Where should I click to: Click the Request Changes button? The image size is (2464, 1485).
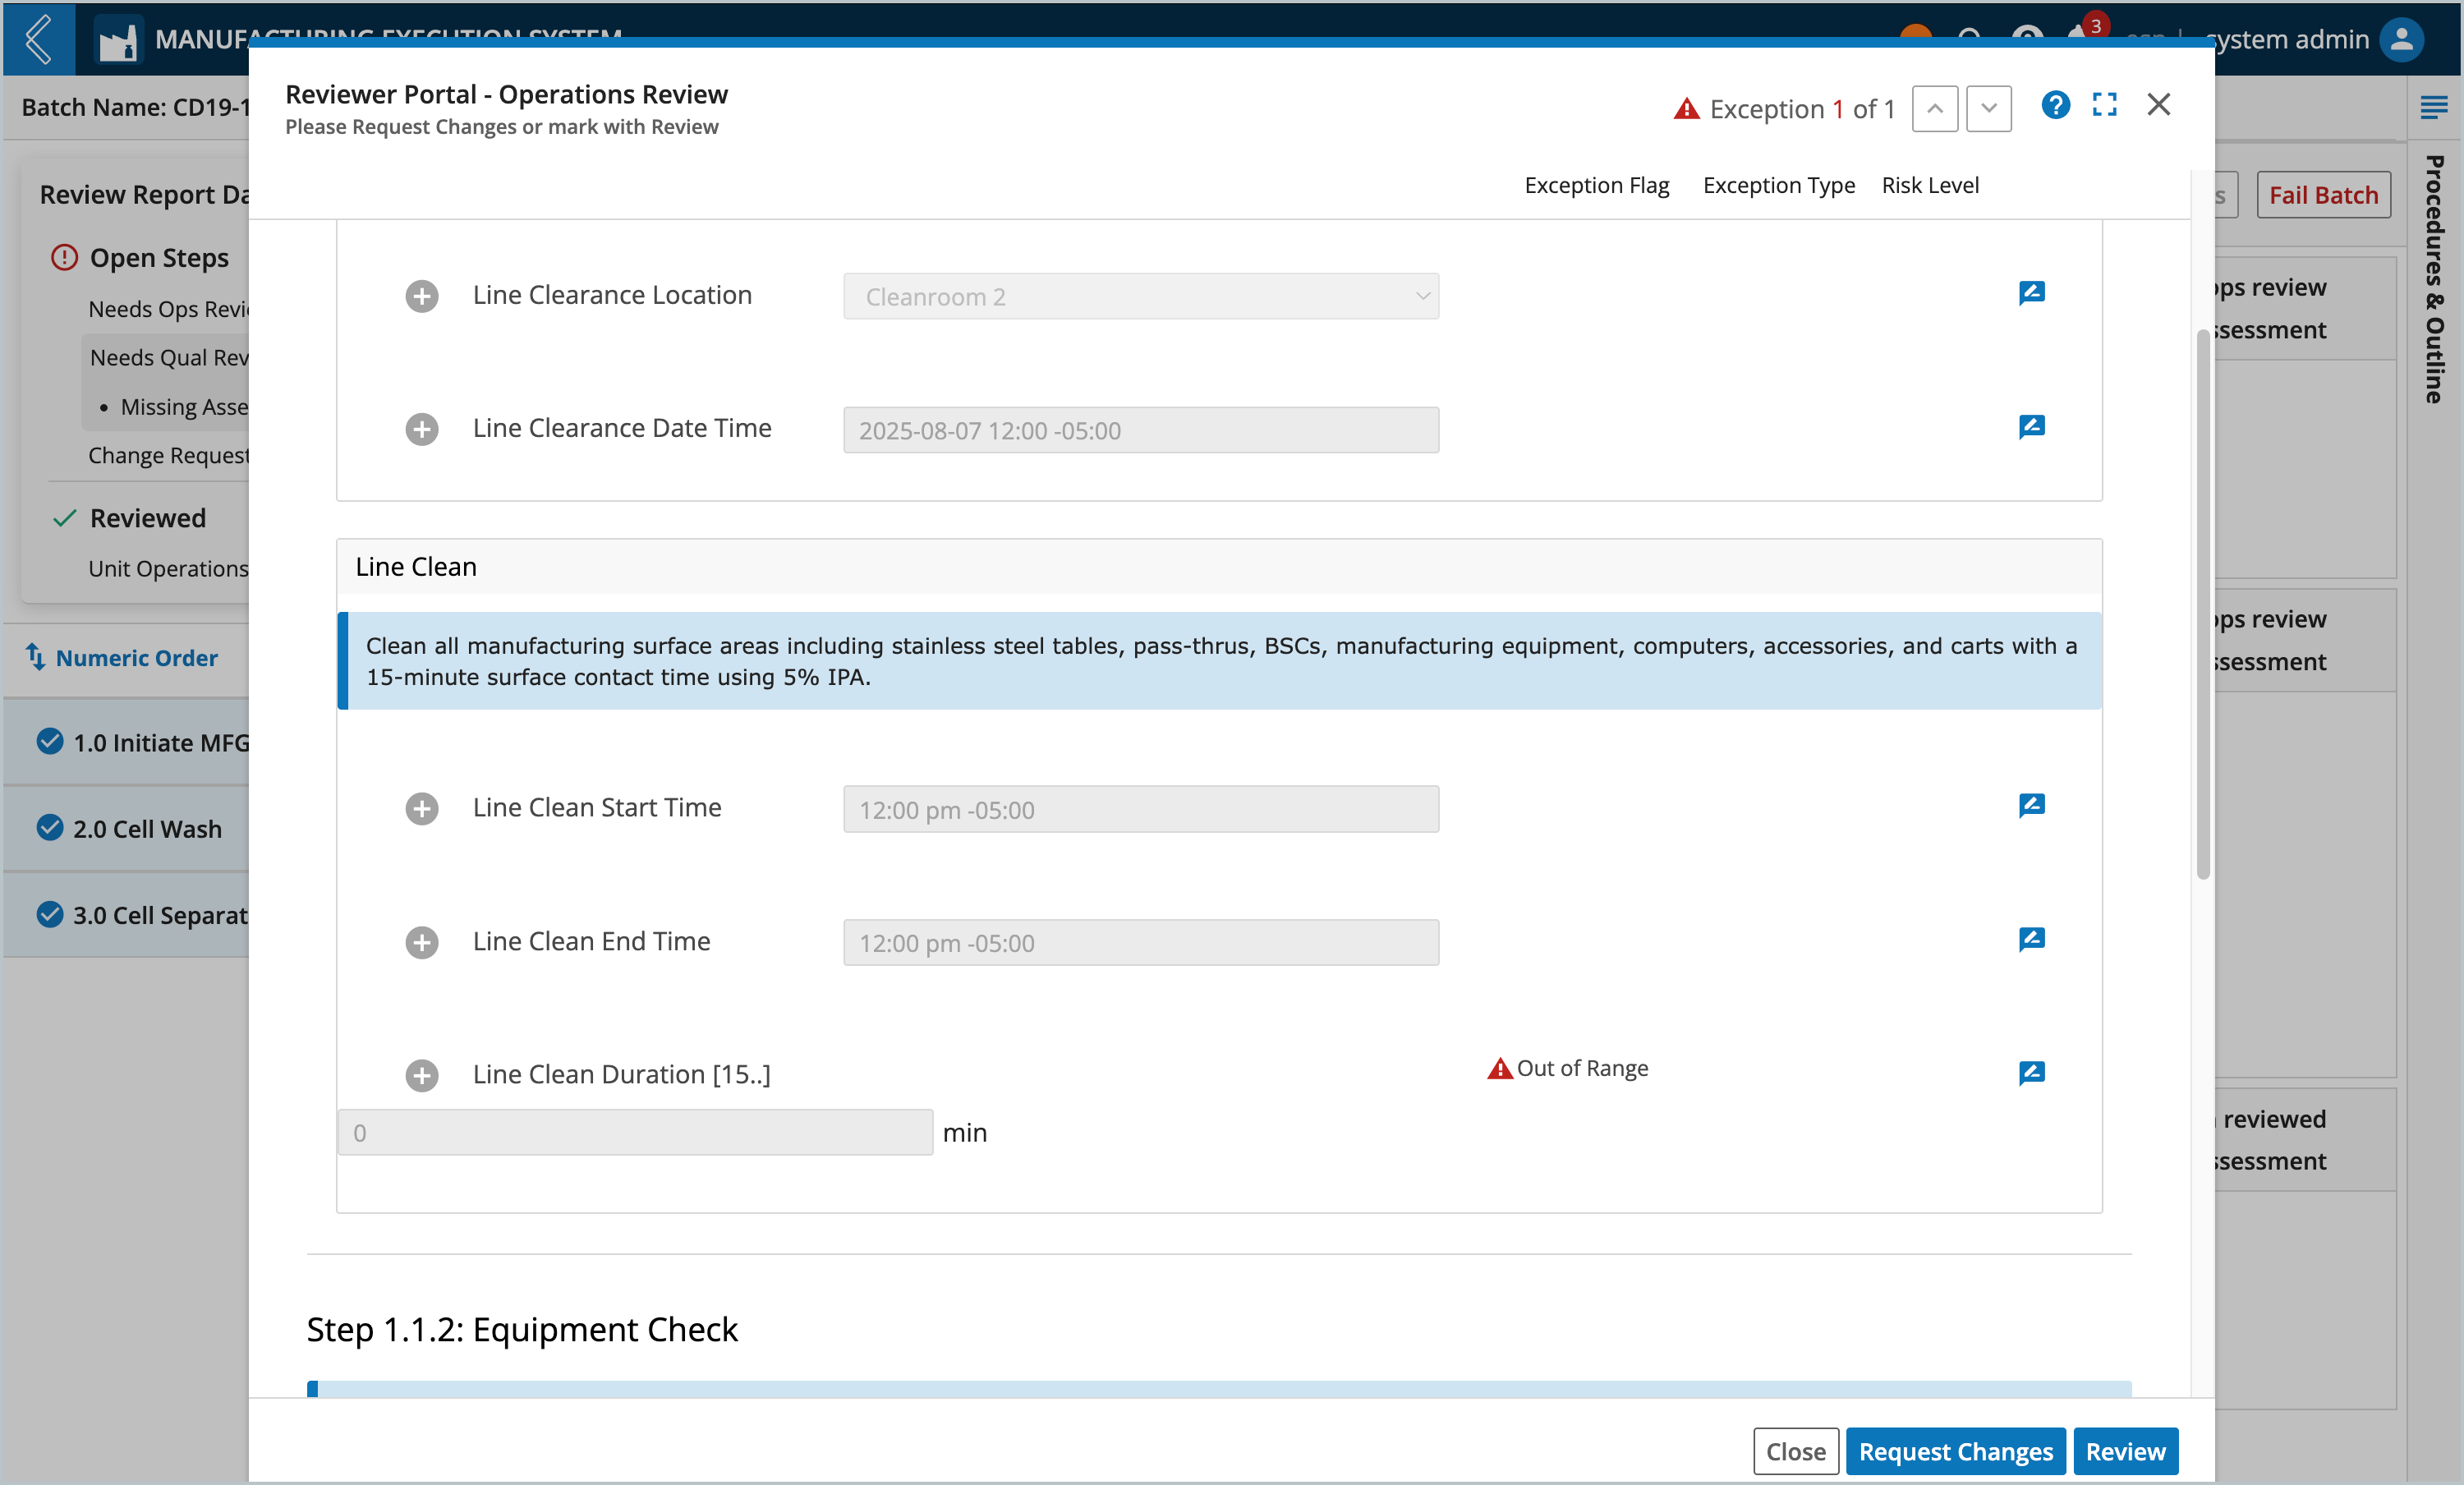point(1955,1451)
